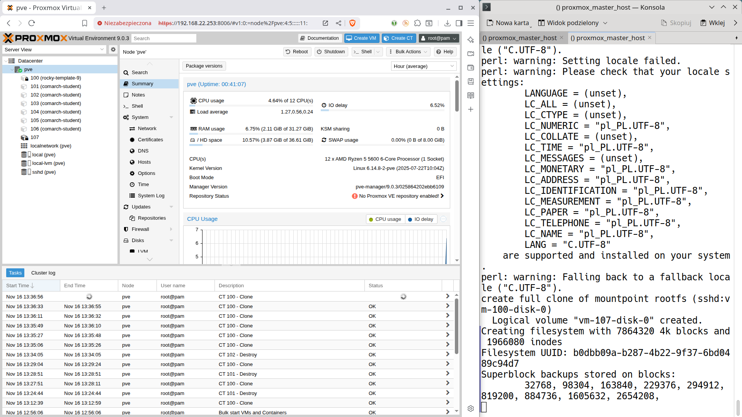This screenshot has height=417, width=742.
Task: Select the Summary menu item
Action: pyautogui.click(x=142, y=84)
